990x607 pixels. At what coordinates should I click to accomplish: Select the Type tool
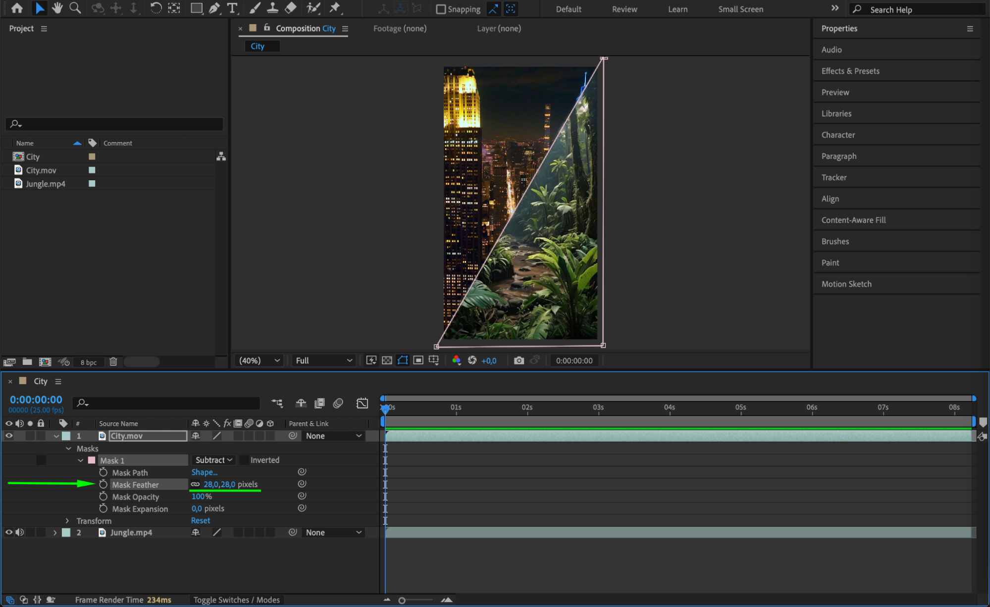click(x=232, y=8)
